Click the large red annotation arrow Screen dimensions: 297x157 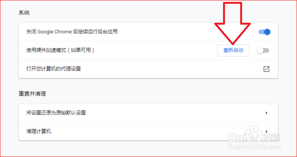click(x=233, y=23)
